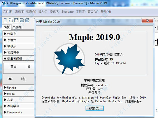The width and height of the screenshot is (158, 118).
Task: Click the Open file folder icon
Action: pyautogui.click(x=11, y=20)
